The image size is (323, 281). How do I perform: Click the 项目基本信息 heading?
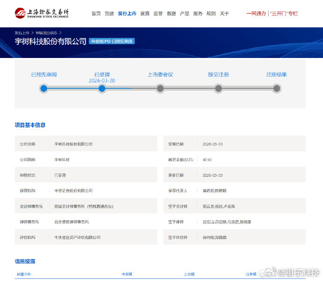coord(30,125)
